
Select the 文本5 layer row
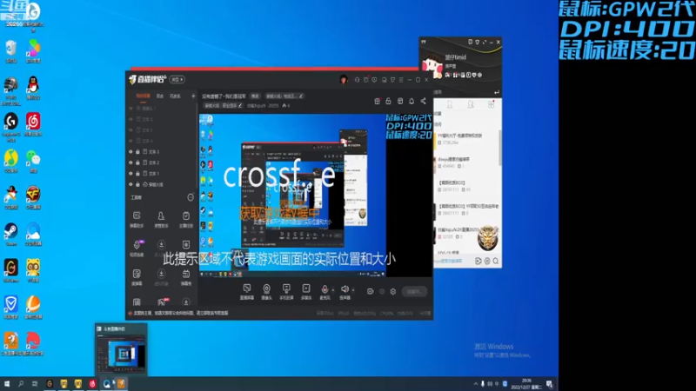[x=162, y=129]
